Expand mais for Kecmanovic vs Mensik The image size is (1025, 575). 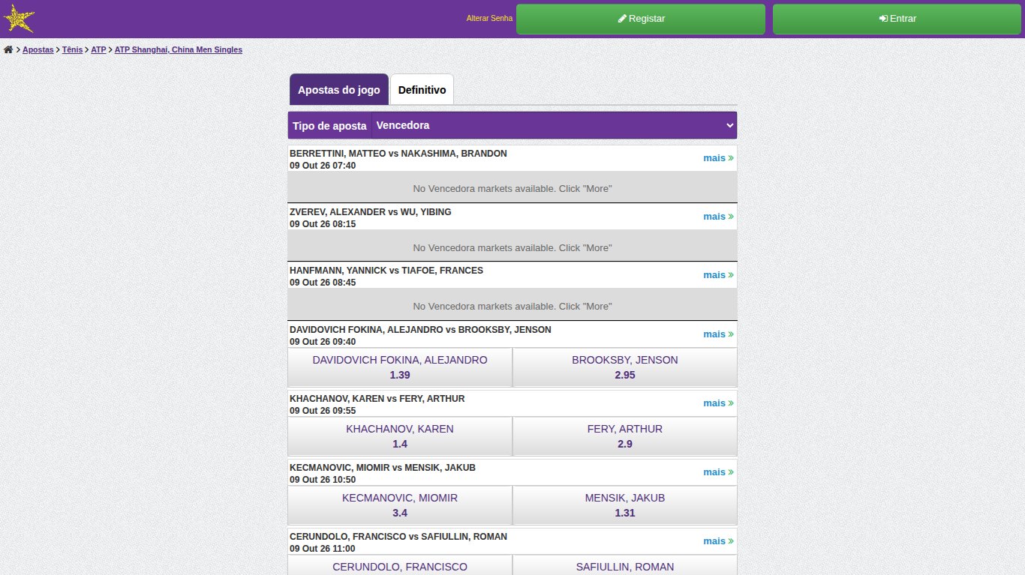[718, 472]
